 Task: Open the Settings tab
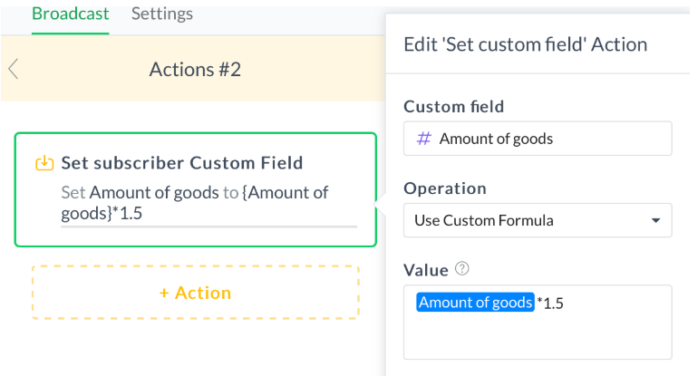click(x=161, y=14)
